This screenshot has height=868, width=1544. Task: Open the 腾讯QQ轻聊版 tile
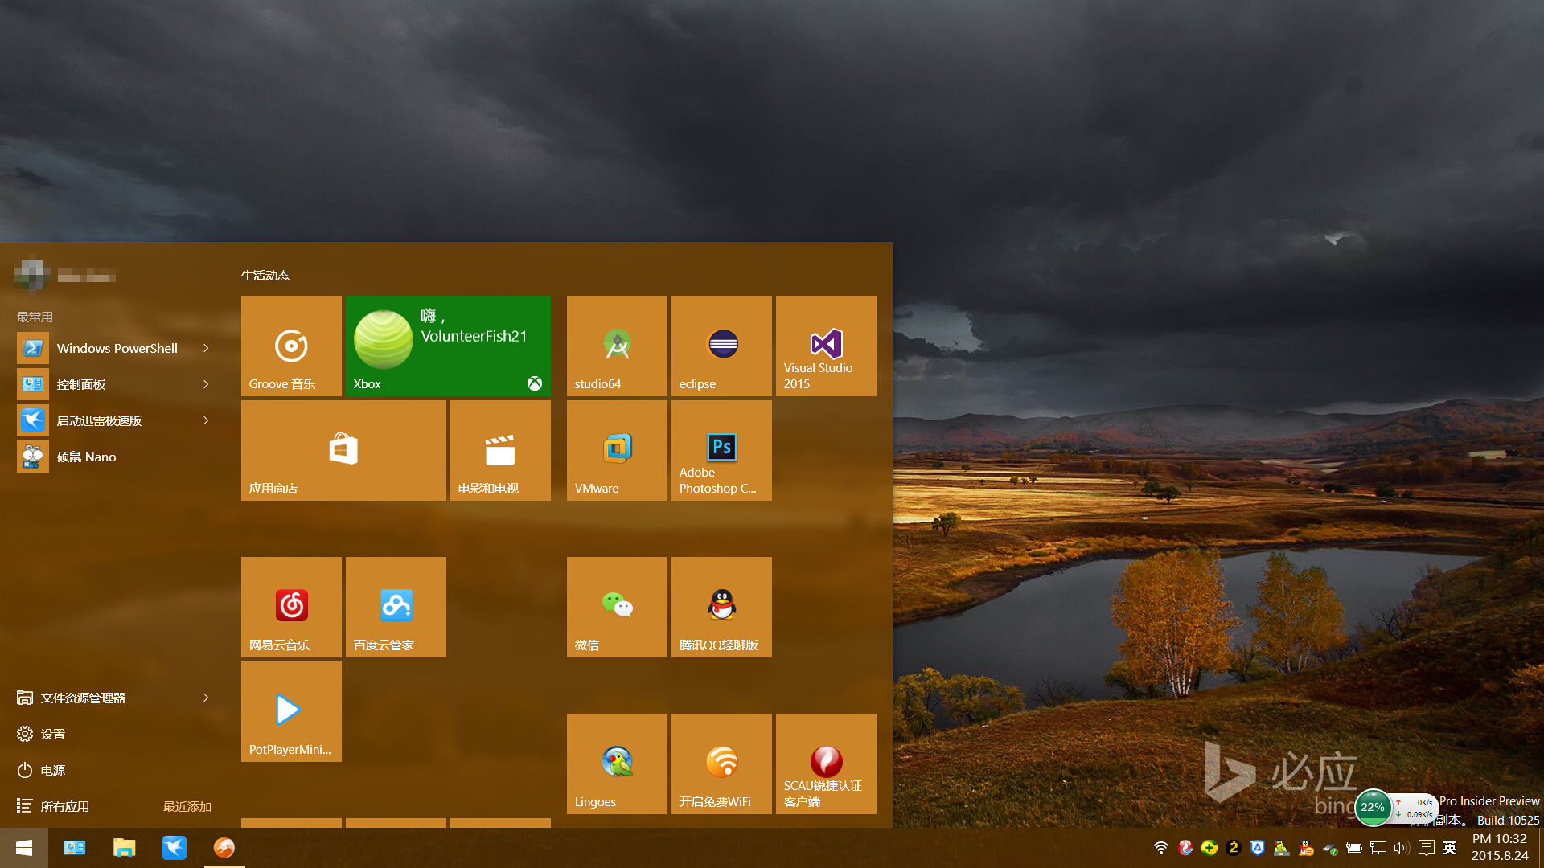pos(721,607)
